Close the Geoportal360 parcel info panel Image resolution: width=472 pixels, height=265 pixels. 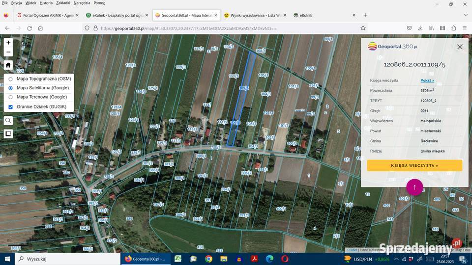(x=460, y=47)
